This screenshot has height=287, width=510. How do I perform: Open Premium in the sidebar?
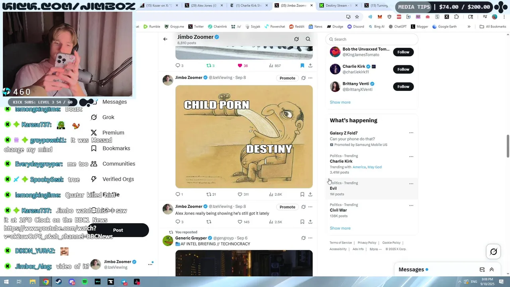click(108, 133)
